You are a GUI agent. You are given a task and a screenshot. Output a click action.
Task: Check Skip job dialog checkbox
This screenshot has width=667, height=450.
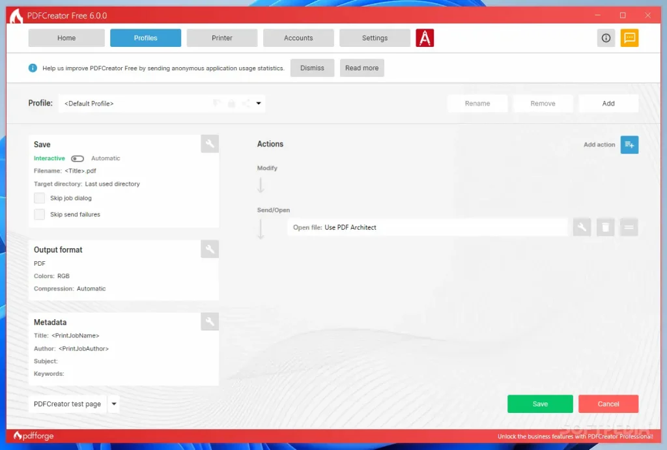[x=39, y=198]
